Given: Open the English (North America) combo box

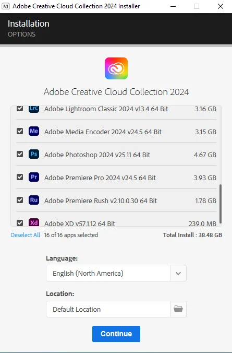Looking at the screenshot, I should [116, 273].
